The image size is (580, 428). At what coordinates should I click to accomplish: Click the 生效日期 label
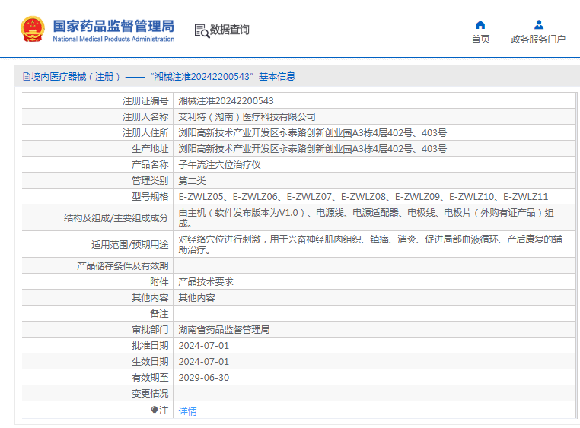point(150,362)
